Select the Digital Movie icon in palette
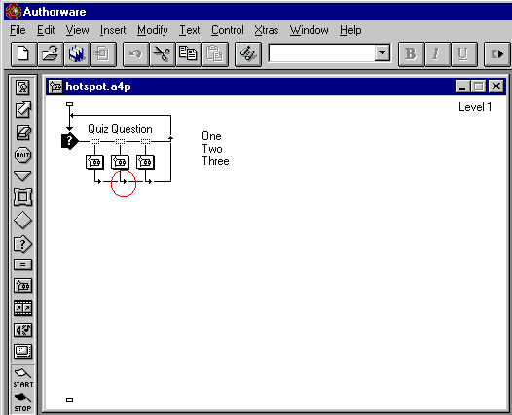Viewport: 512px width, 415px height. click(22, 308)
